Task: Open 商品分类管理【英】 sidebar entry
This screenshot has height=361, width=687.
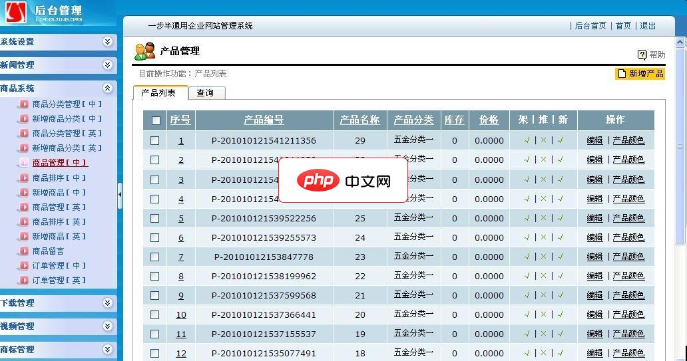Action: 67,134
